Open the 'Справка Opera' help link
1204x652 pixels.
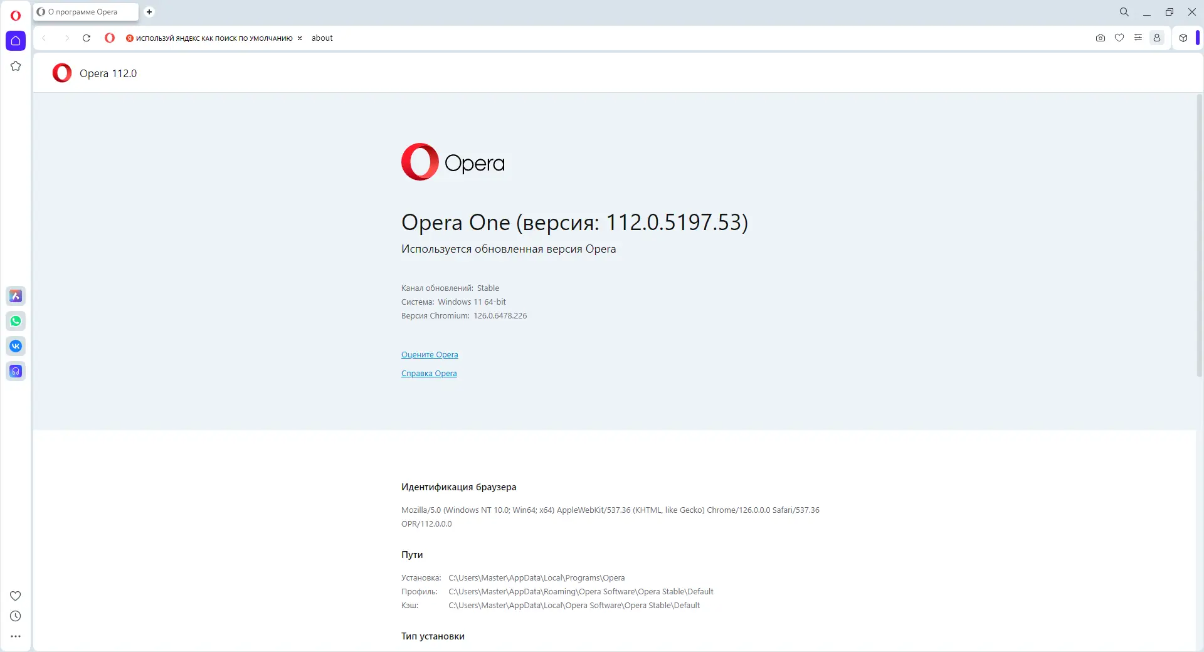pyautogui.click(x=429, y=374)
